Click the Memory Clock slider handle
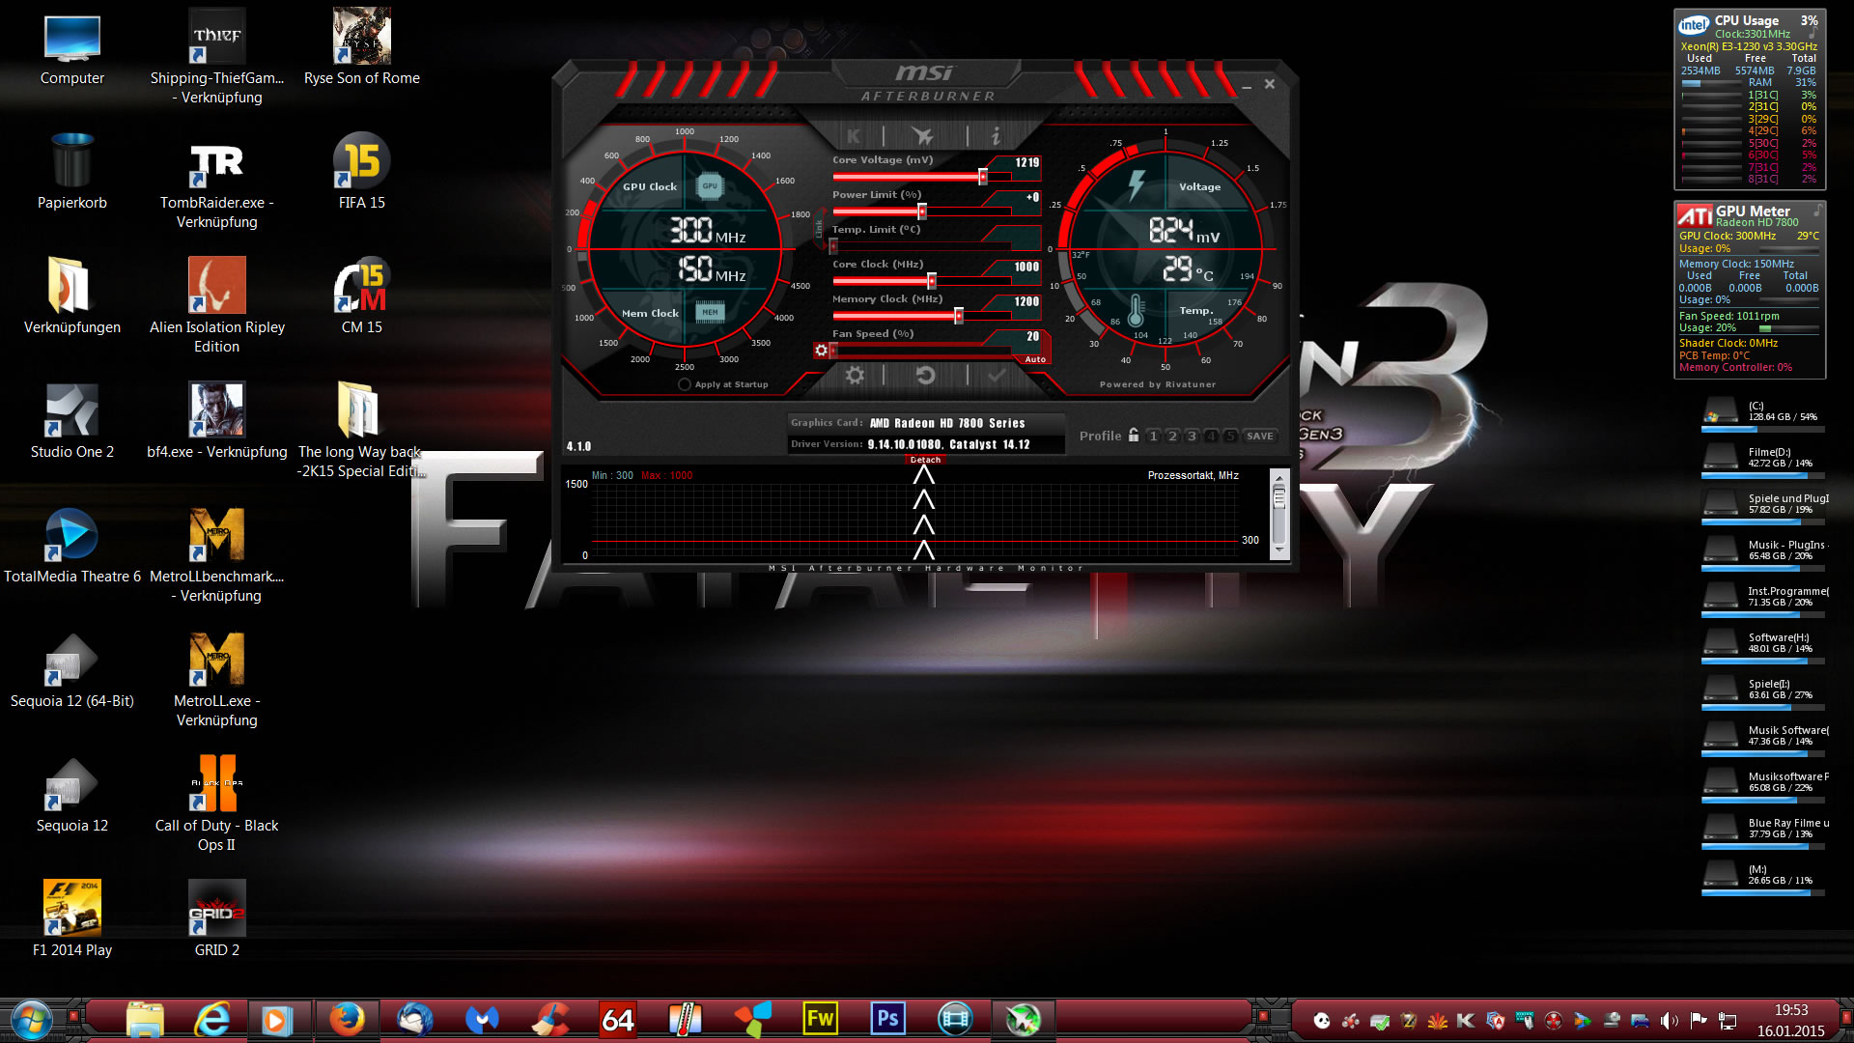This screenshot has width=1854, height=1043. tap(959, 316)
